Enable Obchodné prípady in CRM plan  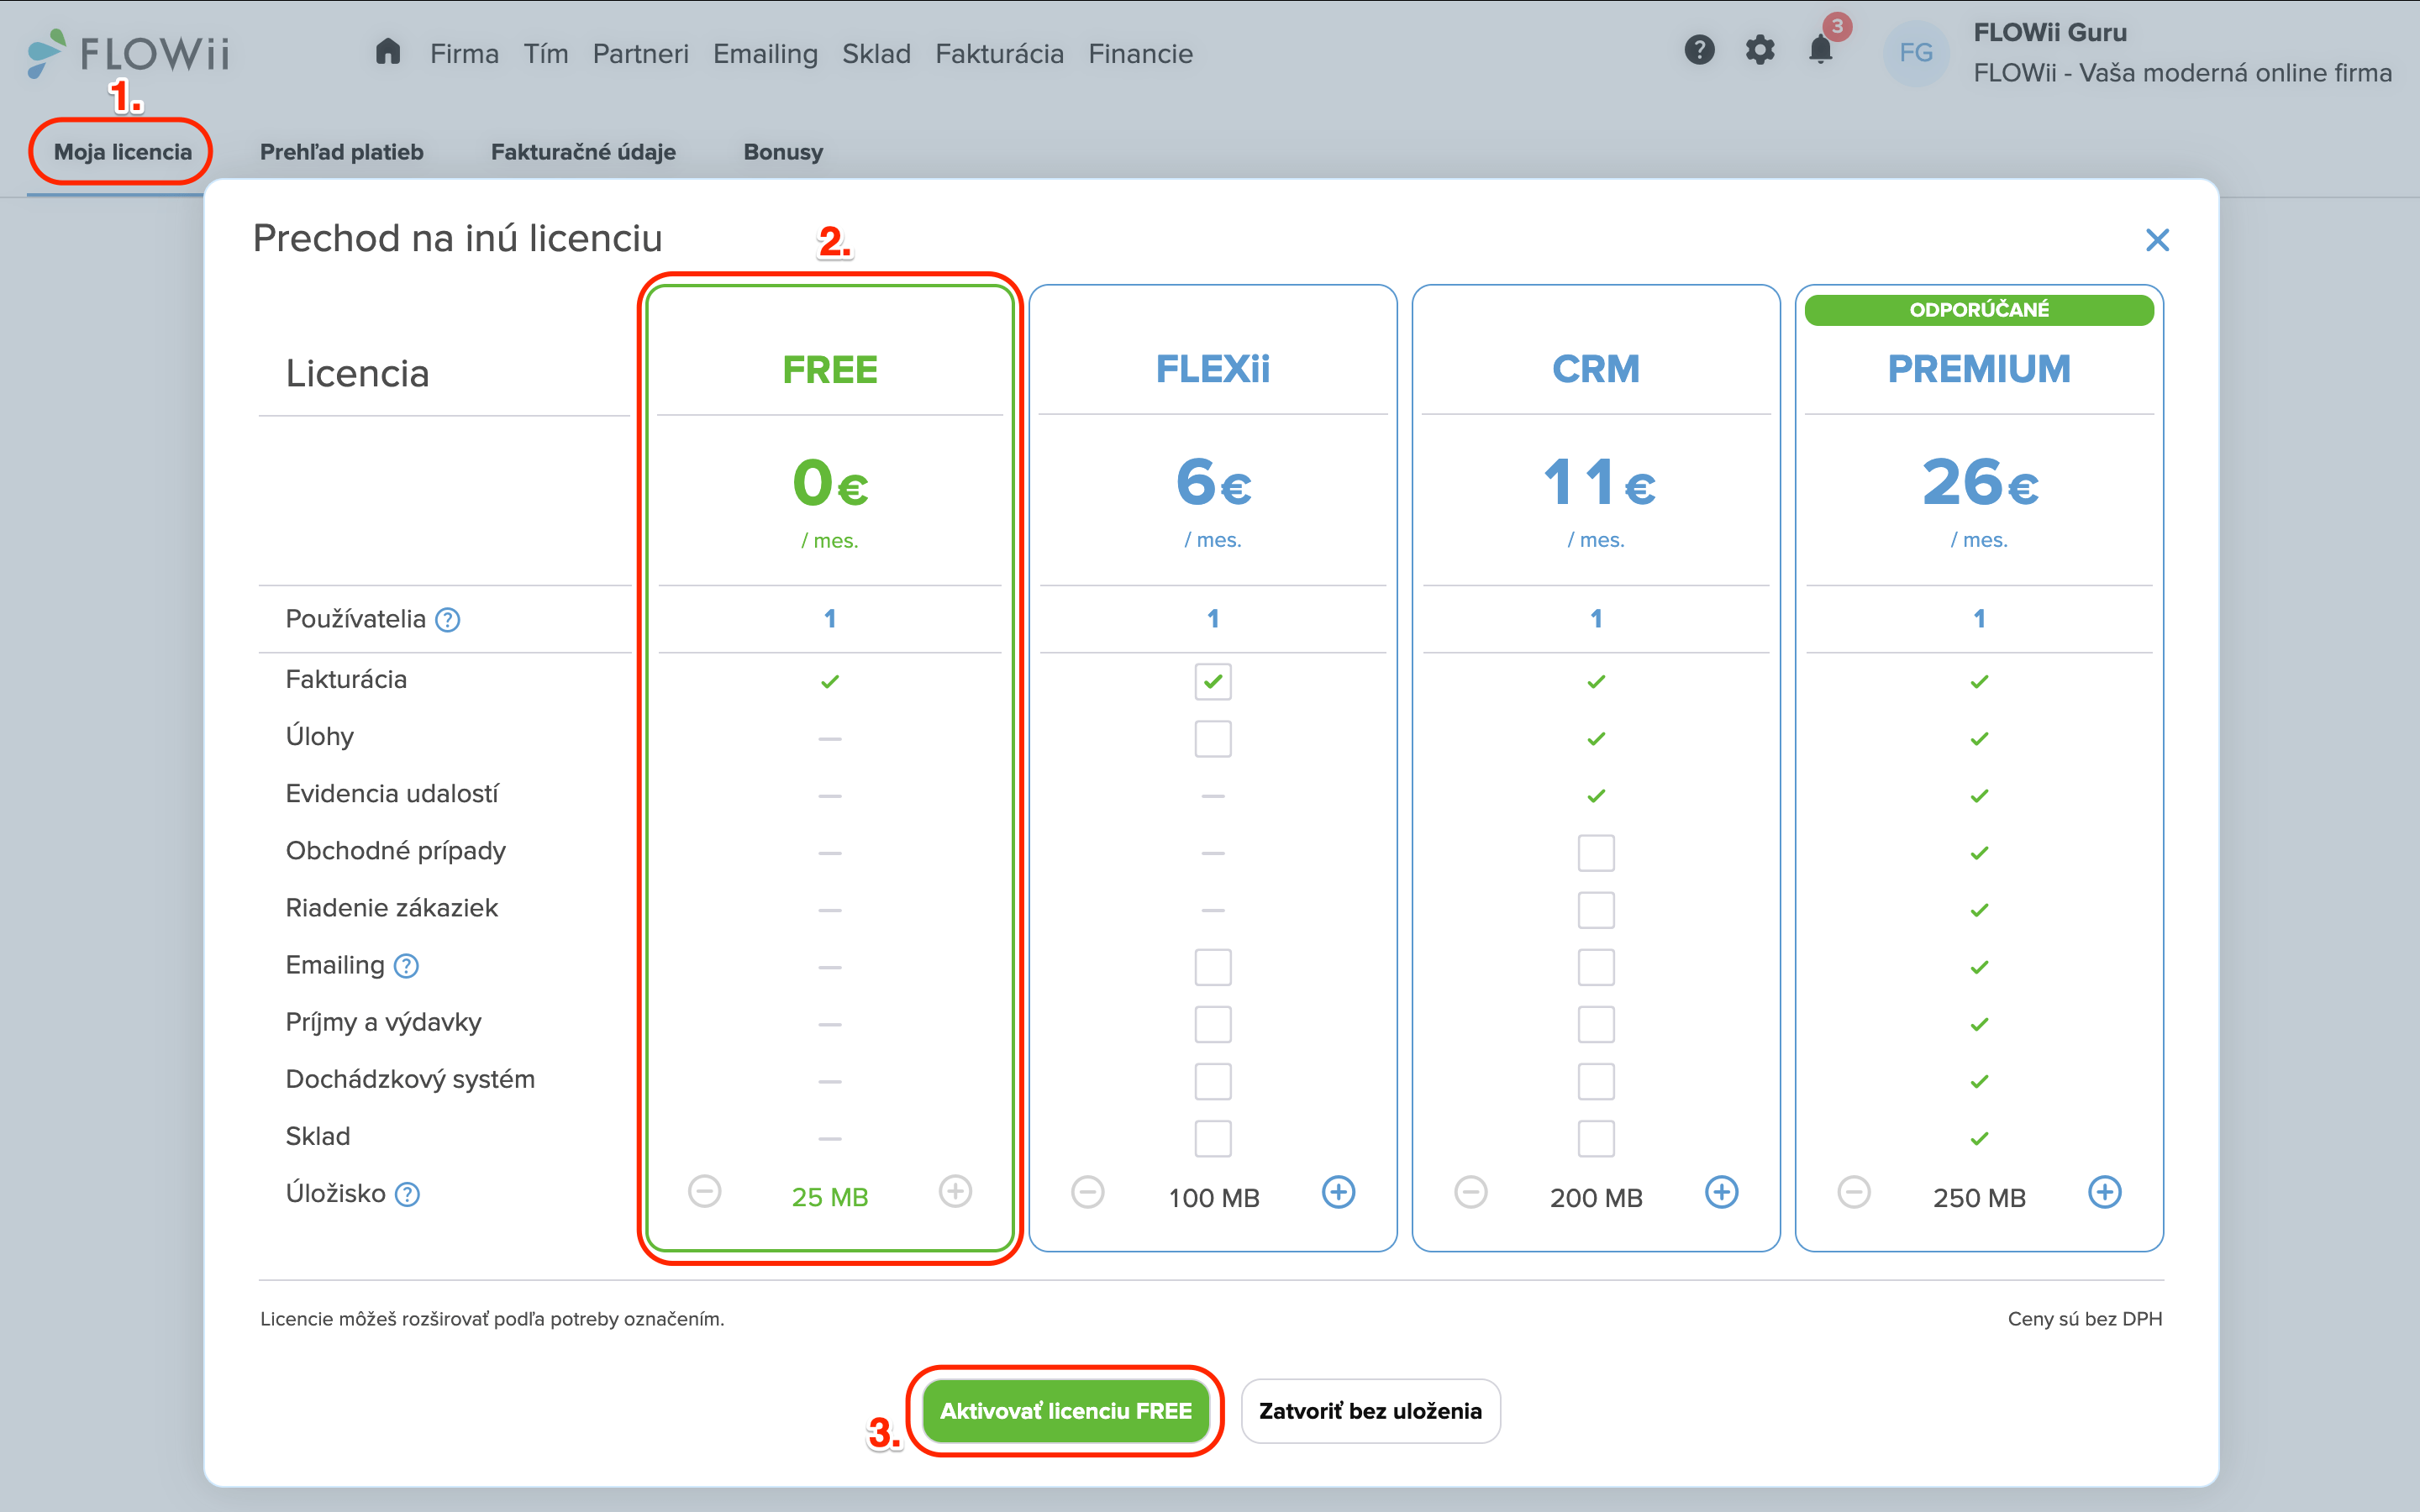1596,853
